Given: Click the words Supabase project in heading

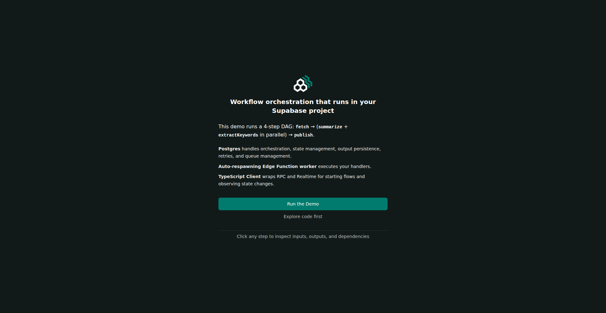Looking at the screenshot, I should (x=303, y=111).
